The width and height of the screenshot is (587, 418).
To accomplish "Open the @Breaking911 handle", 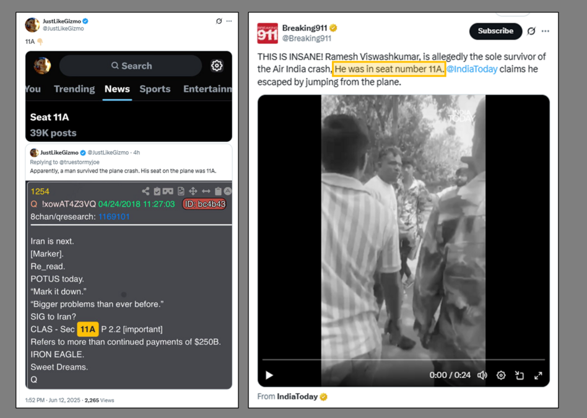I will pyautogui.click(x=307, y=38).
